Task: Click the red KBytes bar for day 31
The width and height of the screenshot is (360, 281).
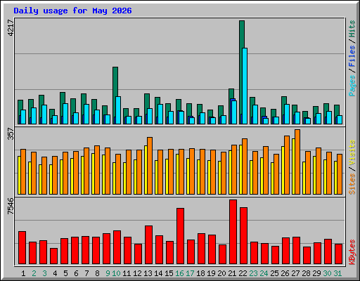Action: (339, 254)
